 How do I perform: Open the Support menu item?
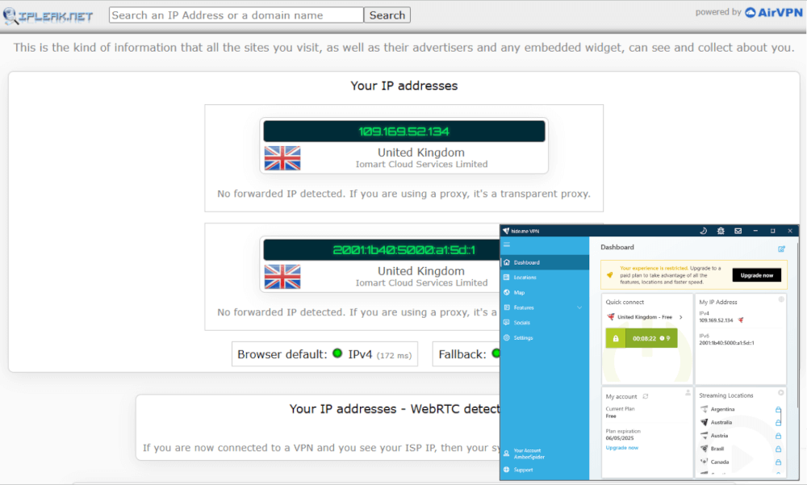click(x=545, y=470)
